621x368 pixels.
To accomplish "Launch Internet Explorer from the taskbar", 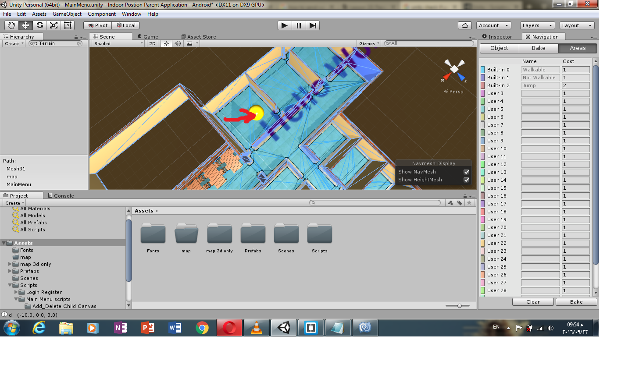I will 39,328.
